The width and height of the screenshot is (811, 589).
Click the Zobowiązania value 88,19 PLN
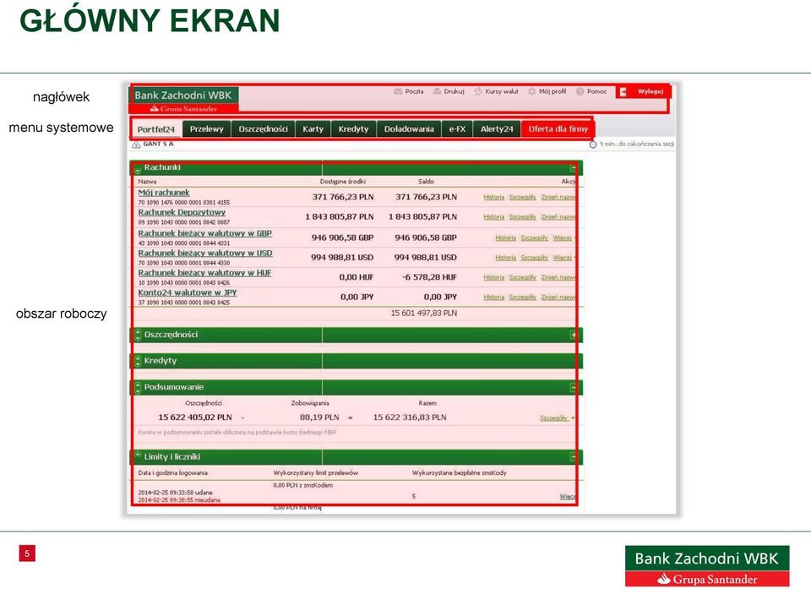[319, 417]
